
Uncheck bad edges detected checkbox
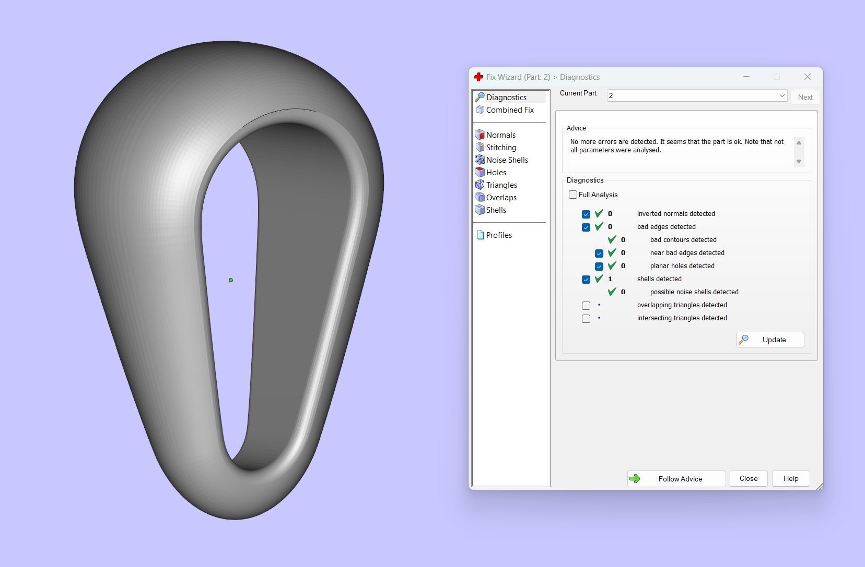586,227
